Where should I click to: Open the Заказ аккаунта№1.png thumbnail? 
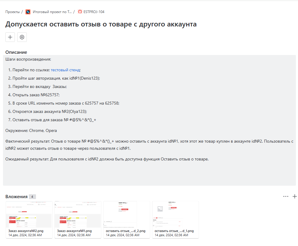(78, 215)
